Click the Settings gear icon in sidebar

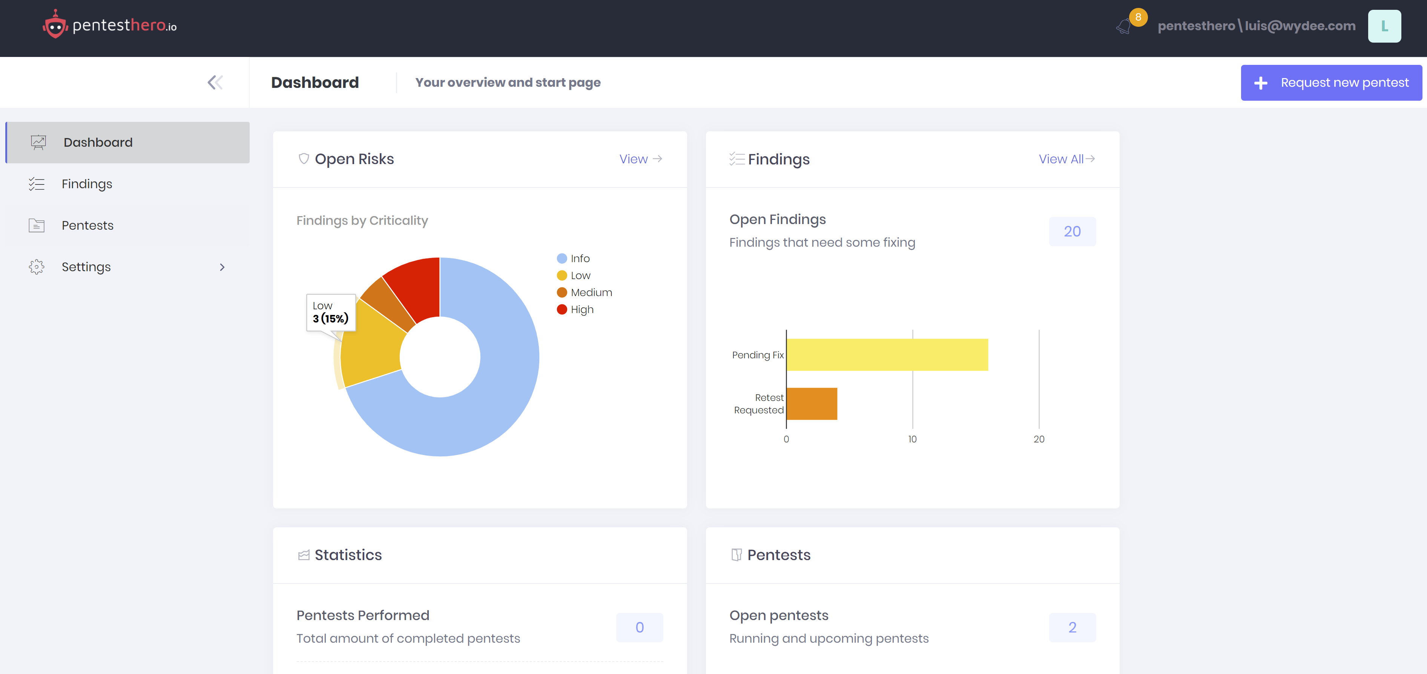pos(37,267)
